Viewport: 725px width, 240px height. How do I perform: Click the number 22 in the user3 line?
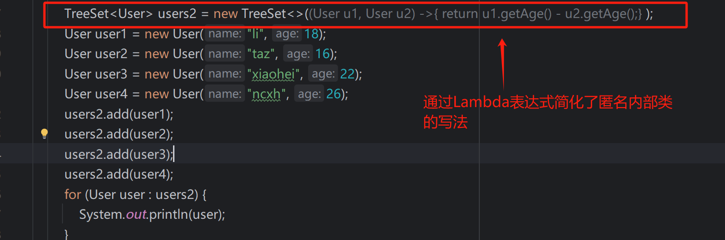347,74
